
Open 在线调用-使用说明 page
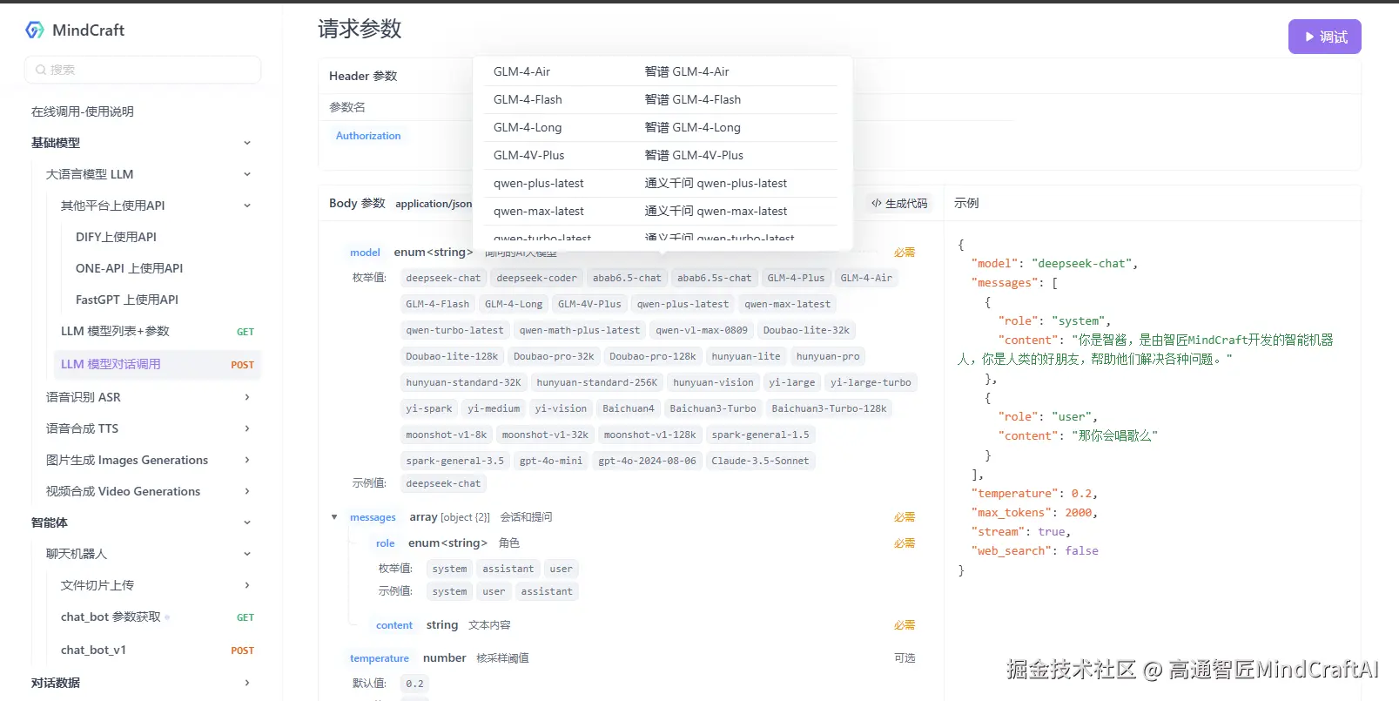[83, 111]
